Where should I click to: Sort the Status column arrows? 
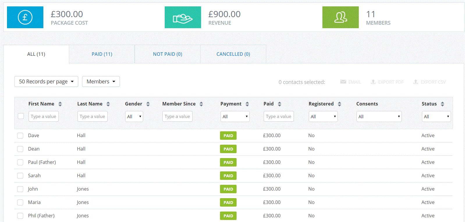coord(442,104)
